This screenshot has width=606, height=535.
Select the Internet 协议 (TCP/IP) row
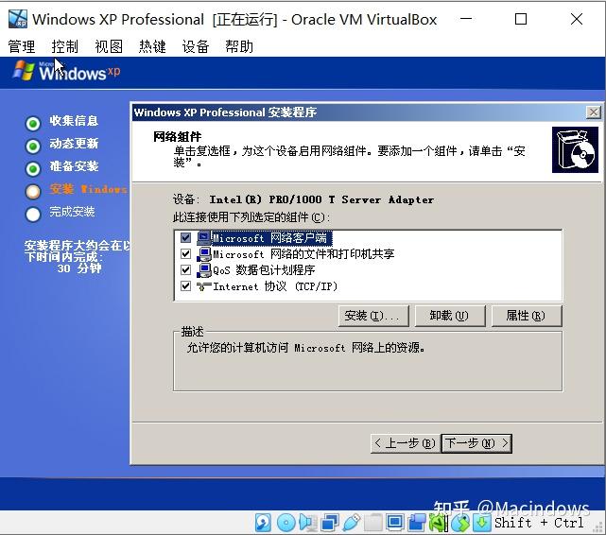(x=369, y=286)
